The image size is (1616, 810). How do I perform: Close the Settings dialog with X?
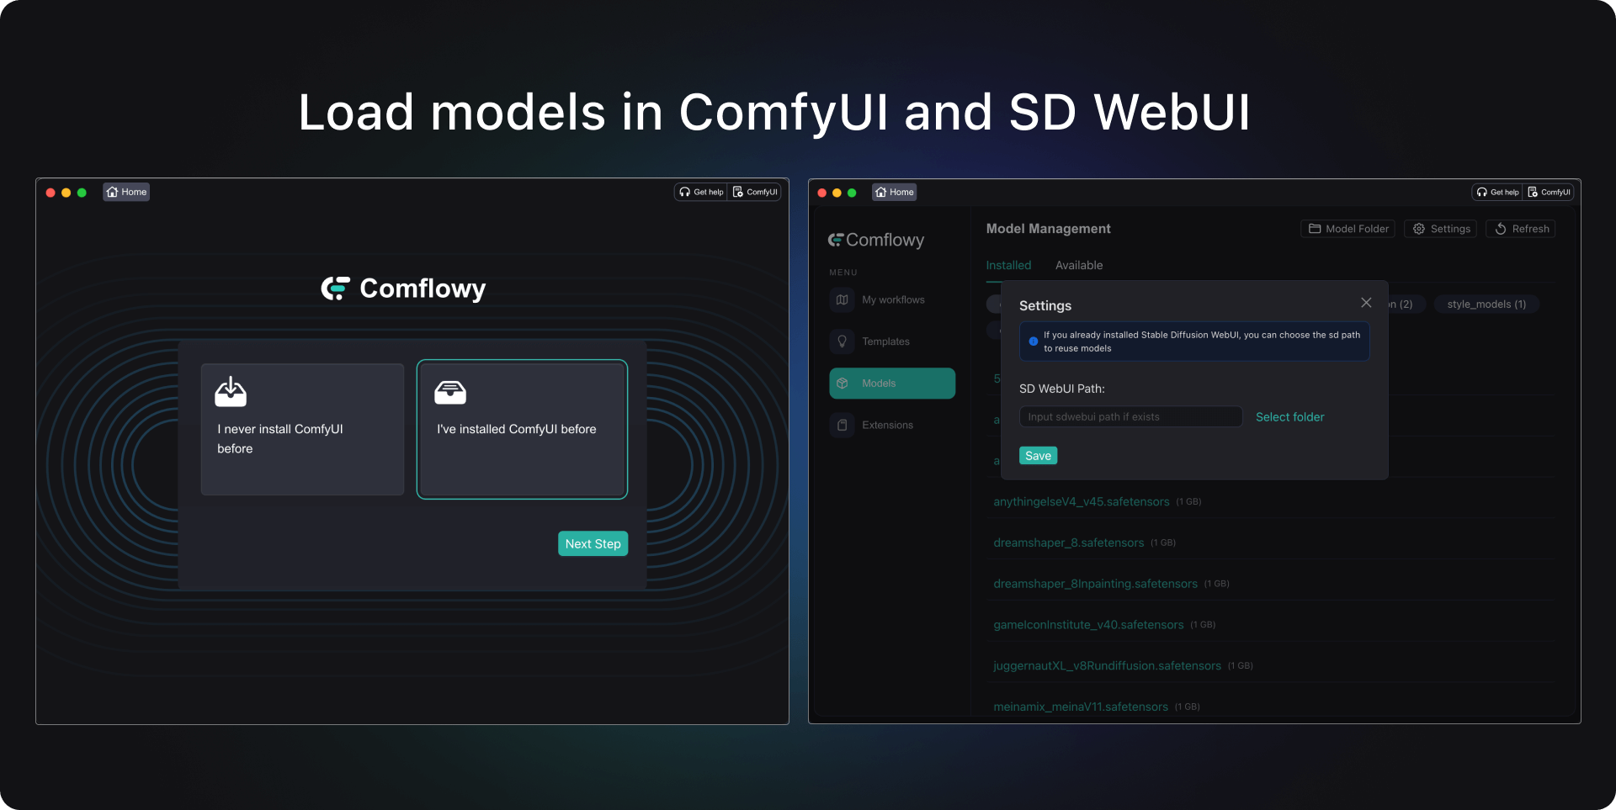(1366, 303)
